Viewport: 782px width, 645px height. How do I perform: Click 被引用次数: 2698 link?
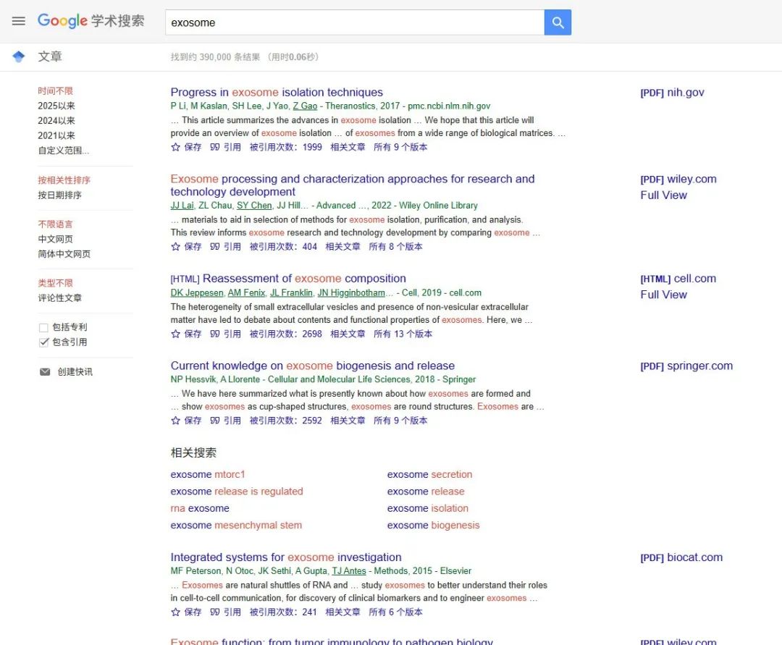tap(286, 334)
